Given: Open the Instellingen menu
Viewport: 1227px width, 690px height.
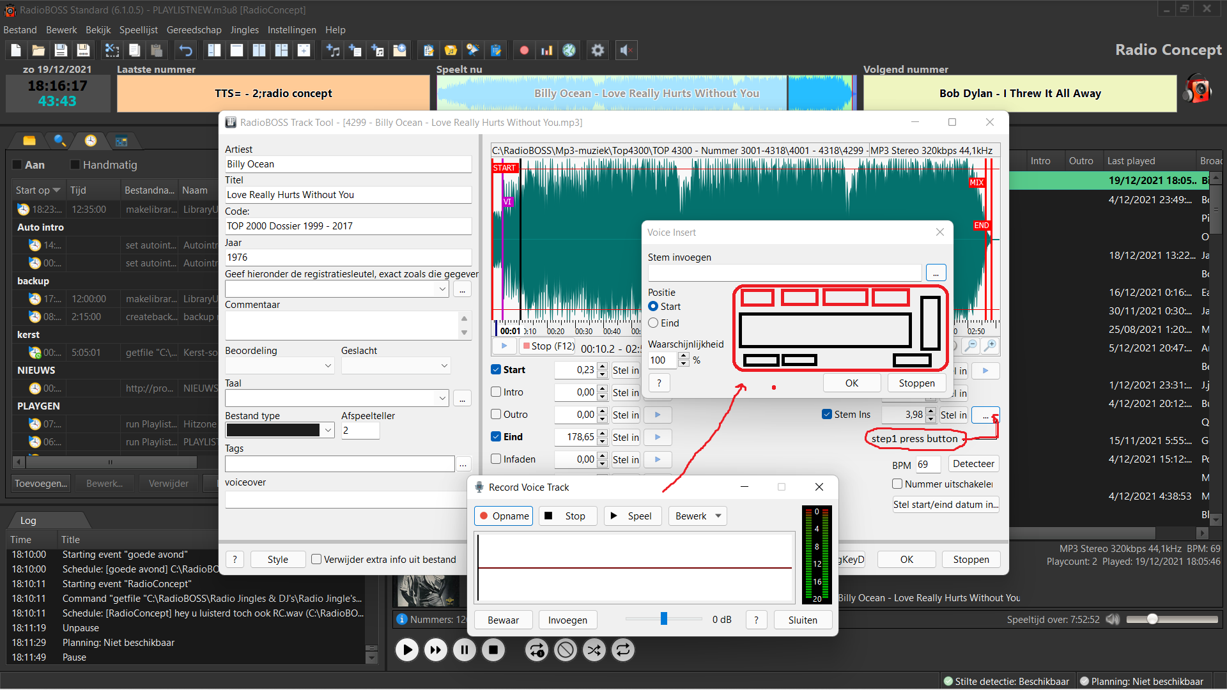Looking at the screenshot, I should pyautogui.click(x=292, y=30).
